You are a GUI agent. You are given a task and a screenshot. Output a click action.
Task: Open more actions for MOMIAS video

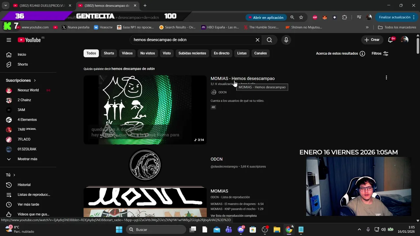tap(386, 78)
